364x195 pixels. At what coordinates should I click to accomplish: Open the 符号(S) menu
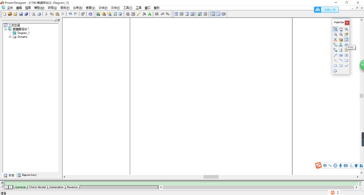tap(52, 8)
